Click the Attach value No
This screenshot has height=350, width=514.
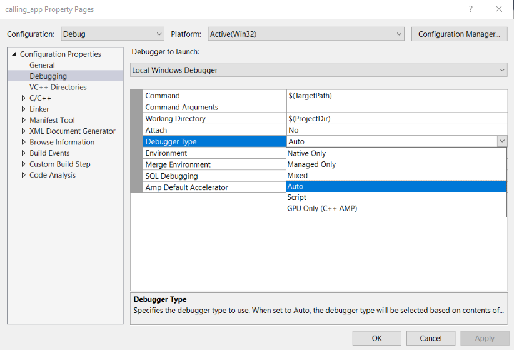[x=293, y=130]
